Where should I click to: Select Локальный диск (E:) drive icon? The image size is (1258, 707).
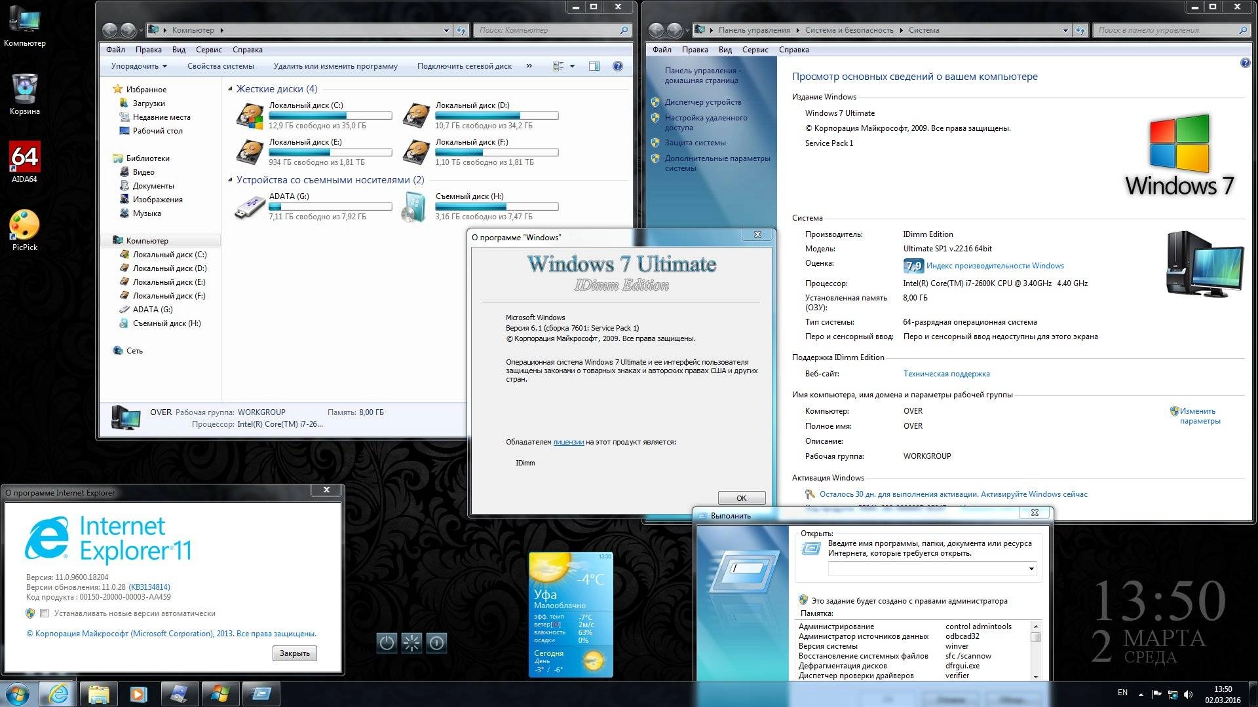250,152
